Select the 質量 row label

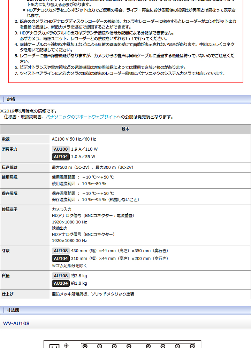pos(6,276)
